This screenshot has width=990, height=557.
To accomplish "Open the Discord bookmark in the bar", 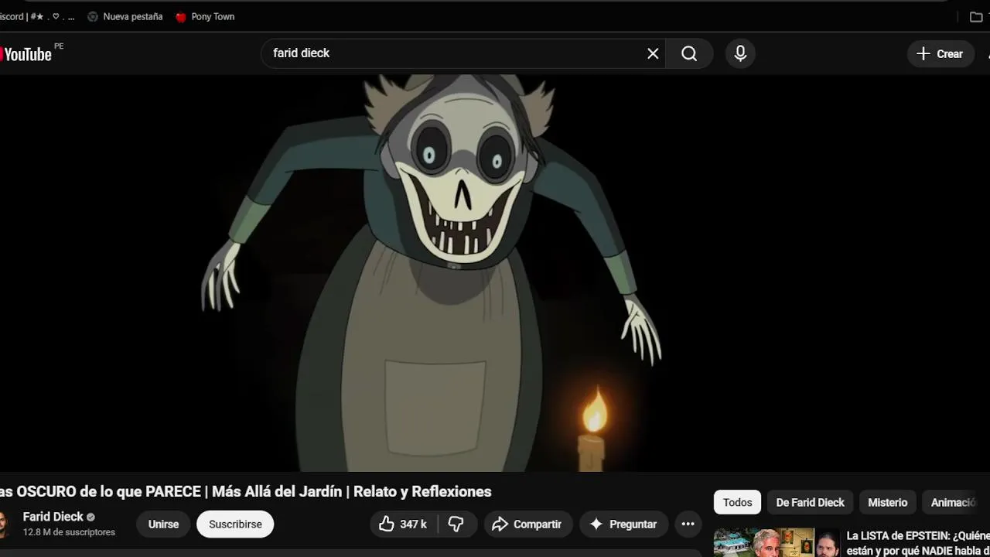I will [37, 16].
